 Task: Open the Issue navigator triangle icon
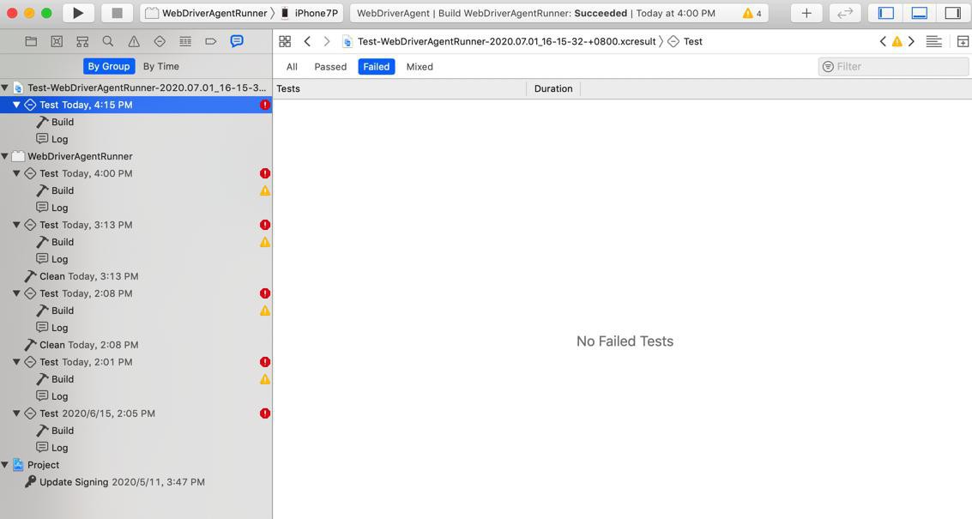133,41
